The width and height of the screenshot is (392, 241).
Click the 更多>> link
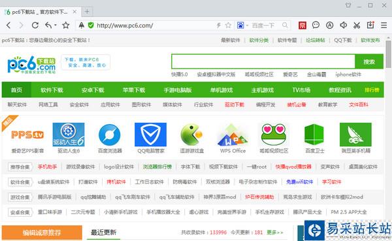(275, 233)
